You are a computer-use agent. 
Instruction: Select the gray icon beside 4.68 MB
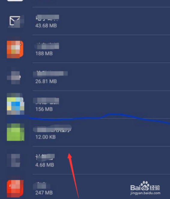pos(14,161)
